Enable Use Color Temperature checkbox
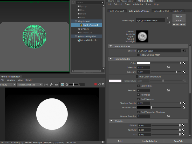 coord(137,77)
